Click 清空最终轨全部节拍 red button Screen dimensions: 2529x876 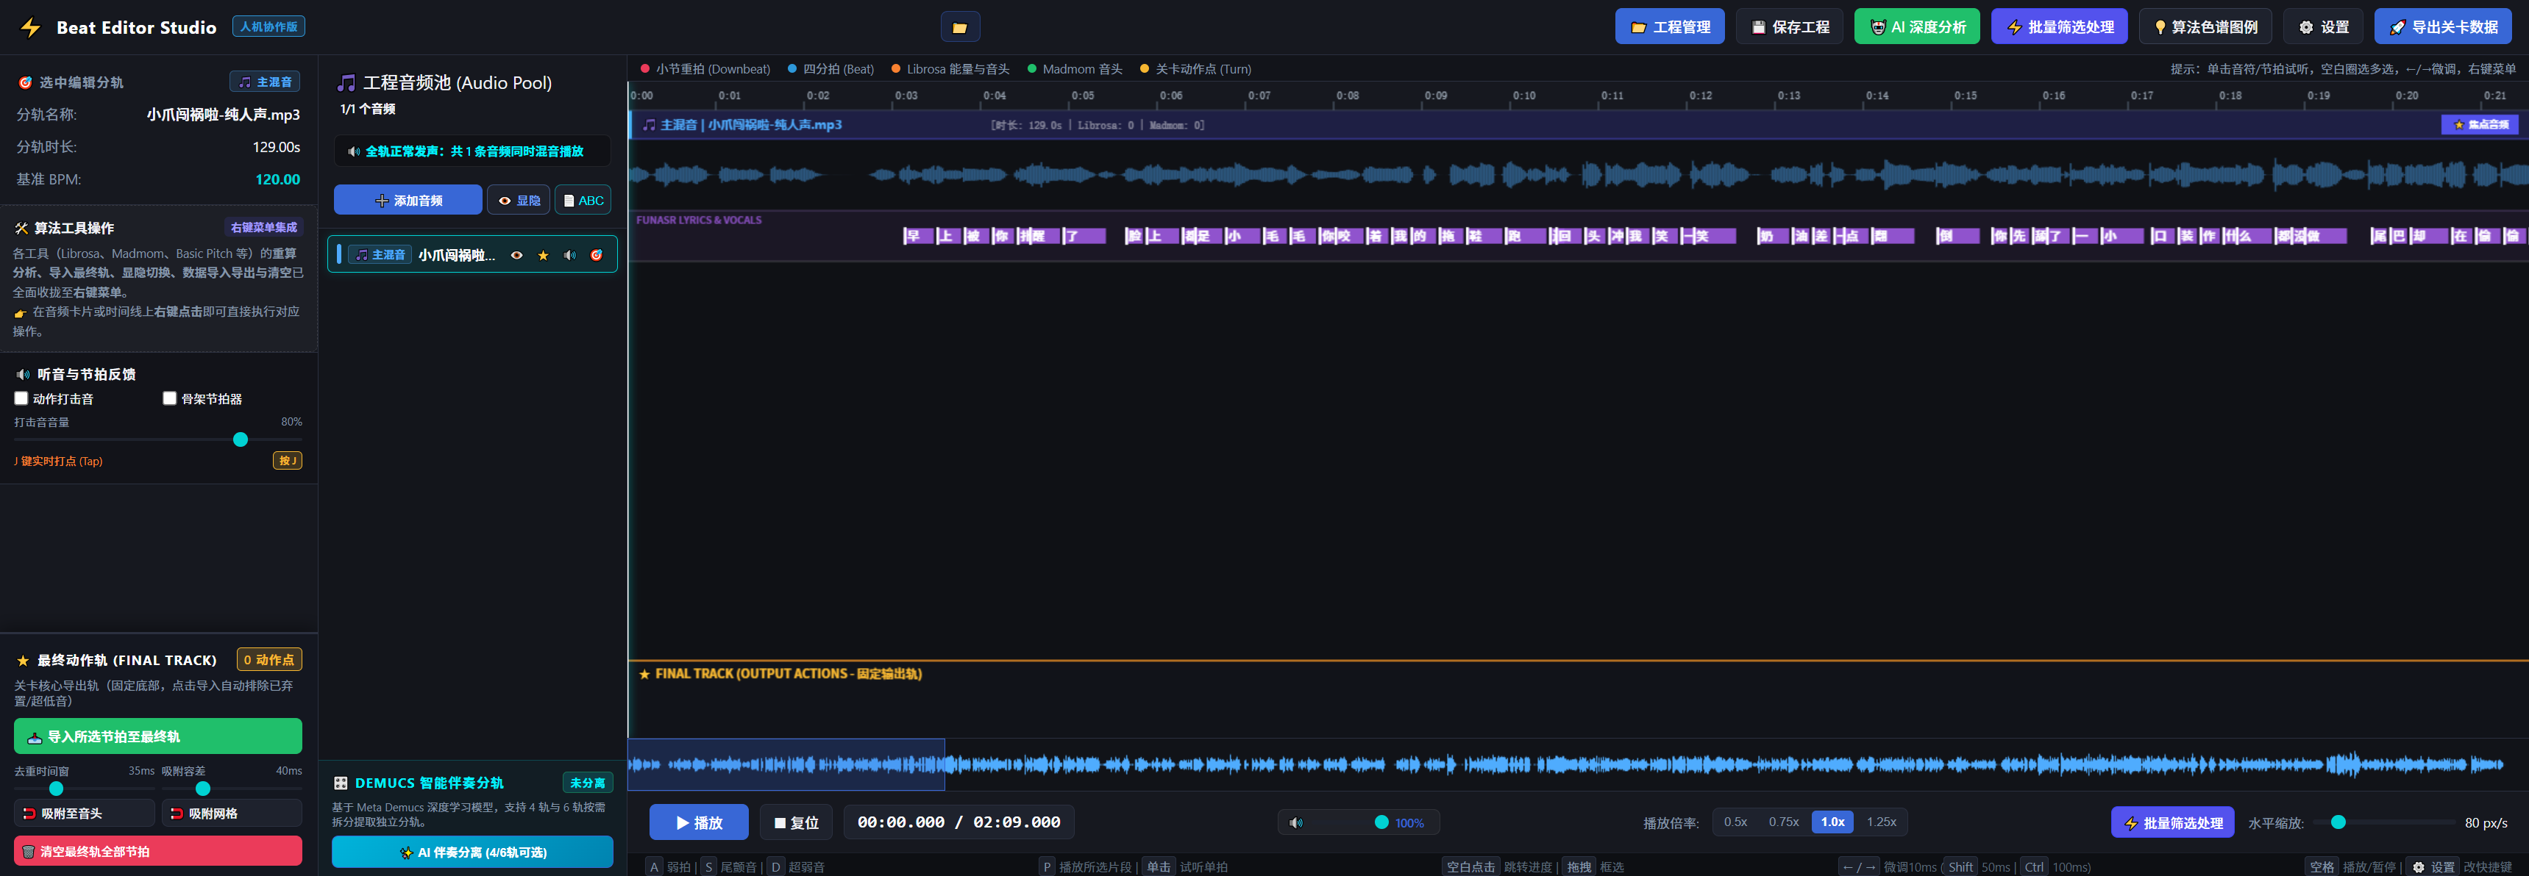pyautogui.click(x=158, y=852)
